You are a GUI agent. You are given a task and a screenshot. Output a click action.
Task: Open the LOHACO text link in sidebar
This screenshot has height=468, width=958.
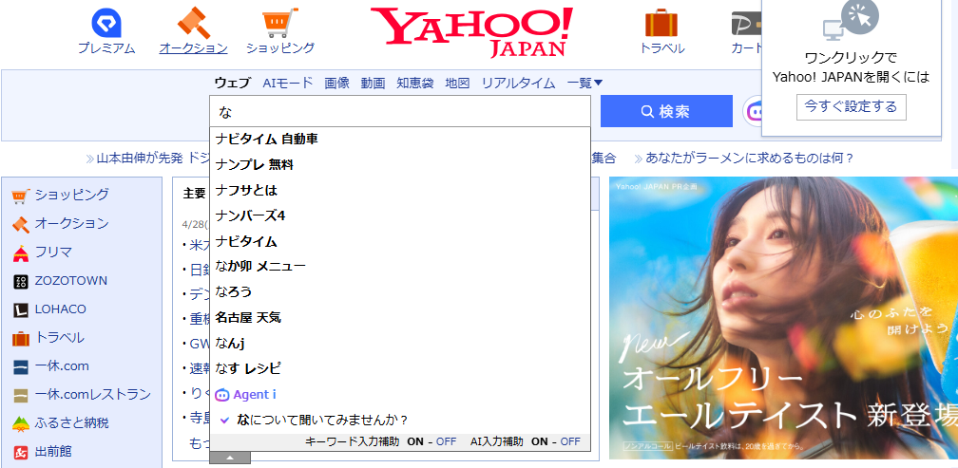61,309
